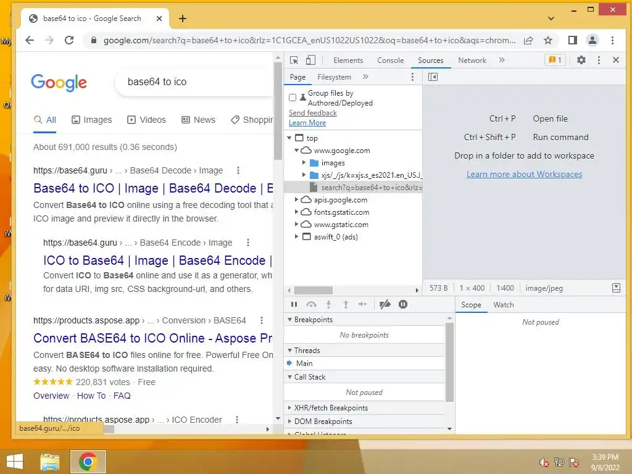Select the News search filter
The image size is (632, 474).
(x=198, y=120)
